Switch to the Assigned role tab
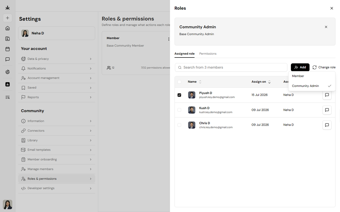 [184, 54]
